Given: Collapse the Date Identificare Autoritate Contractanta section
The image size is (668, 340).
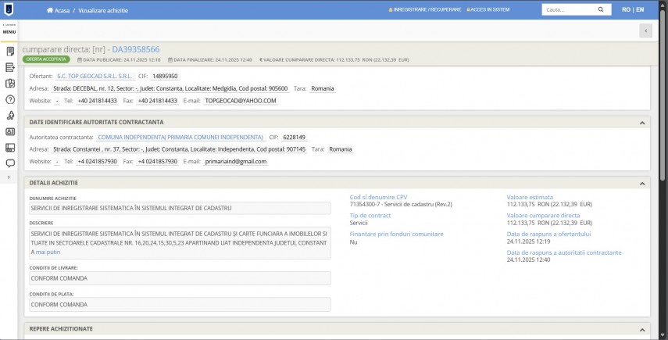Looking at the screenshot, I should [642, 123].
